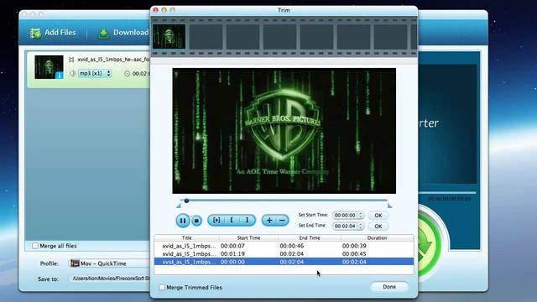Enable Merge Trimmed Files checkbox
The image size is (537, 302).
coord(162,287)
